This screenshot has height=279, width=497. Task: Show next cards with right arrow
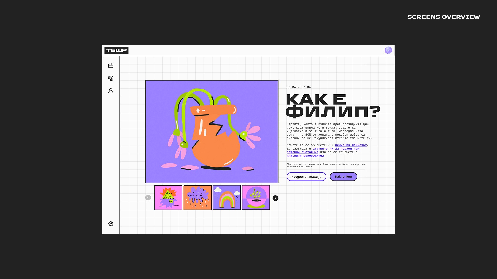(275, 198)
